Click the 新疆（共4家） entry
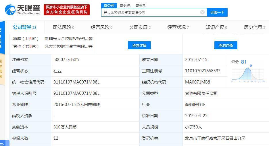The image size is (269, 146). click(26, 39)
